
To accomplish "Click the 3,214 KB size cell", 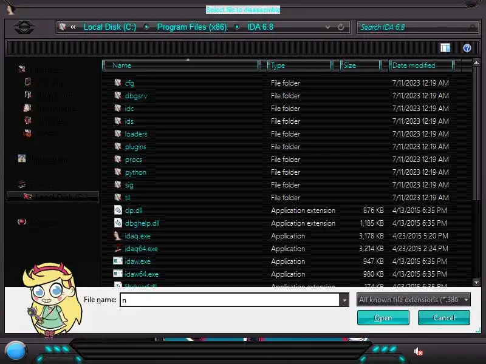I will 371,249.
